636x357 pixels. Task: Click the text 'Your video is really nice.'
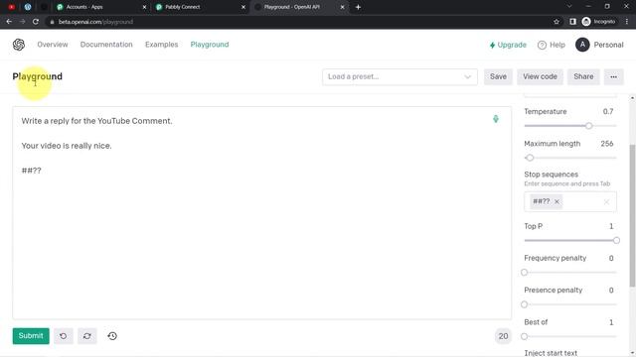click(67, 146)
